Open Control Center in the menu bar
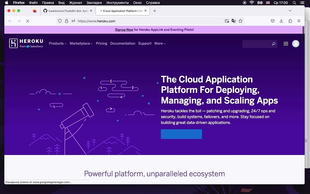Viewport: 310px width, 194px height. (x=302, y=3)
